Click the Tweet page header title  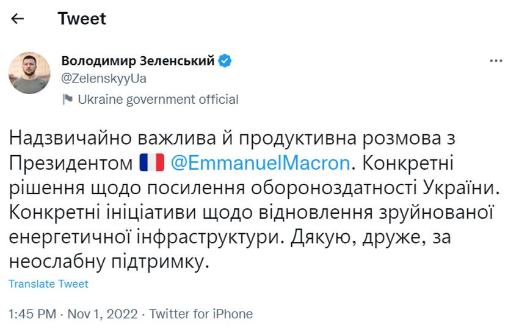(x=82, y=19)
